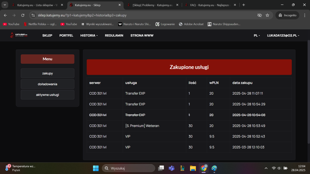Go back with the browser back arrow
The width and height of the screenshot is (310, 174).
click(x=5, y=15)
